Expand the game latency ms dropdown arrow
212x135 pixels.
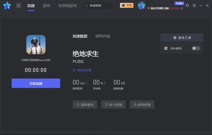(x=86, y=83)
